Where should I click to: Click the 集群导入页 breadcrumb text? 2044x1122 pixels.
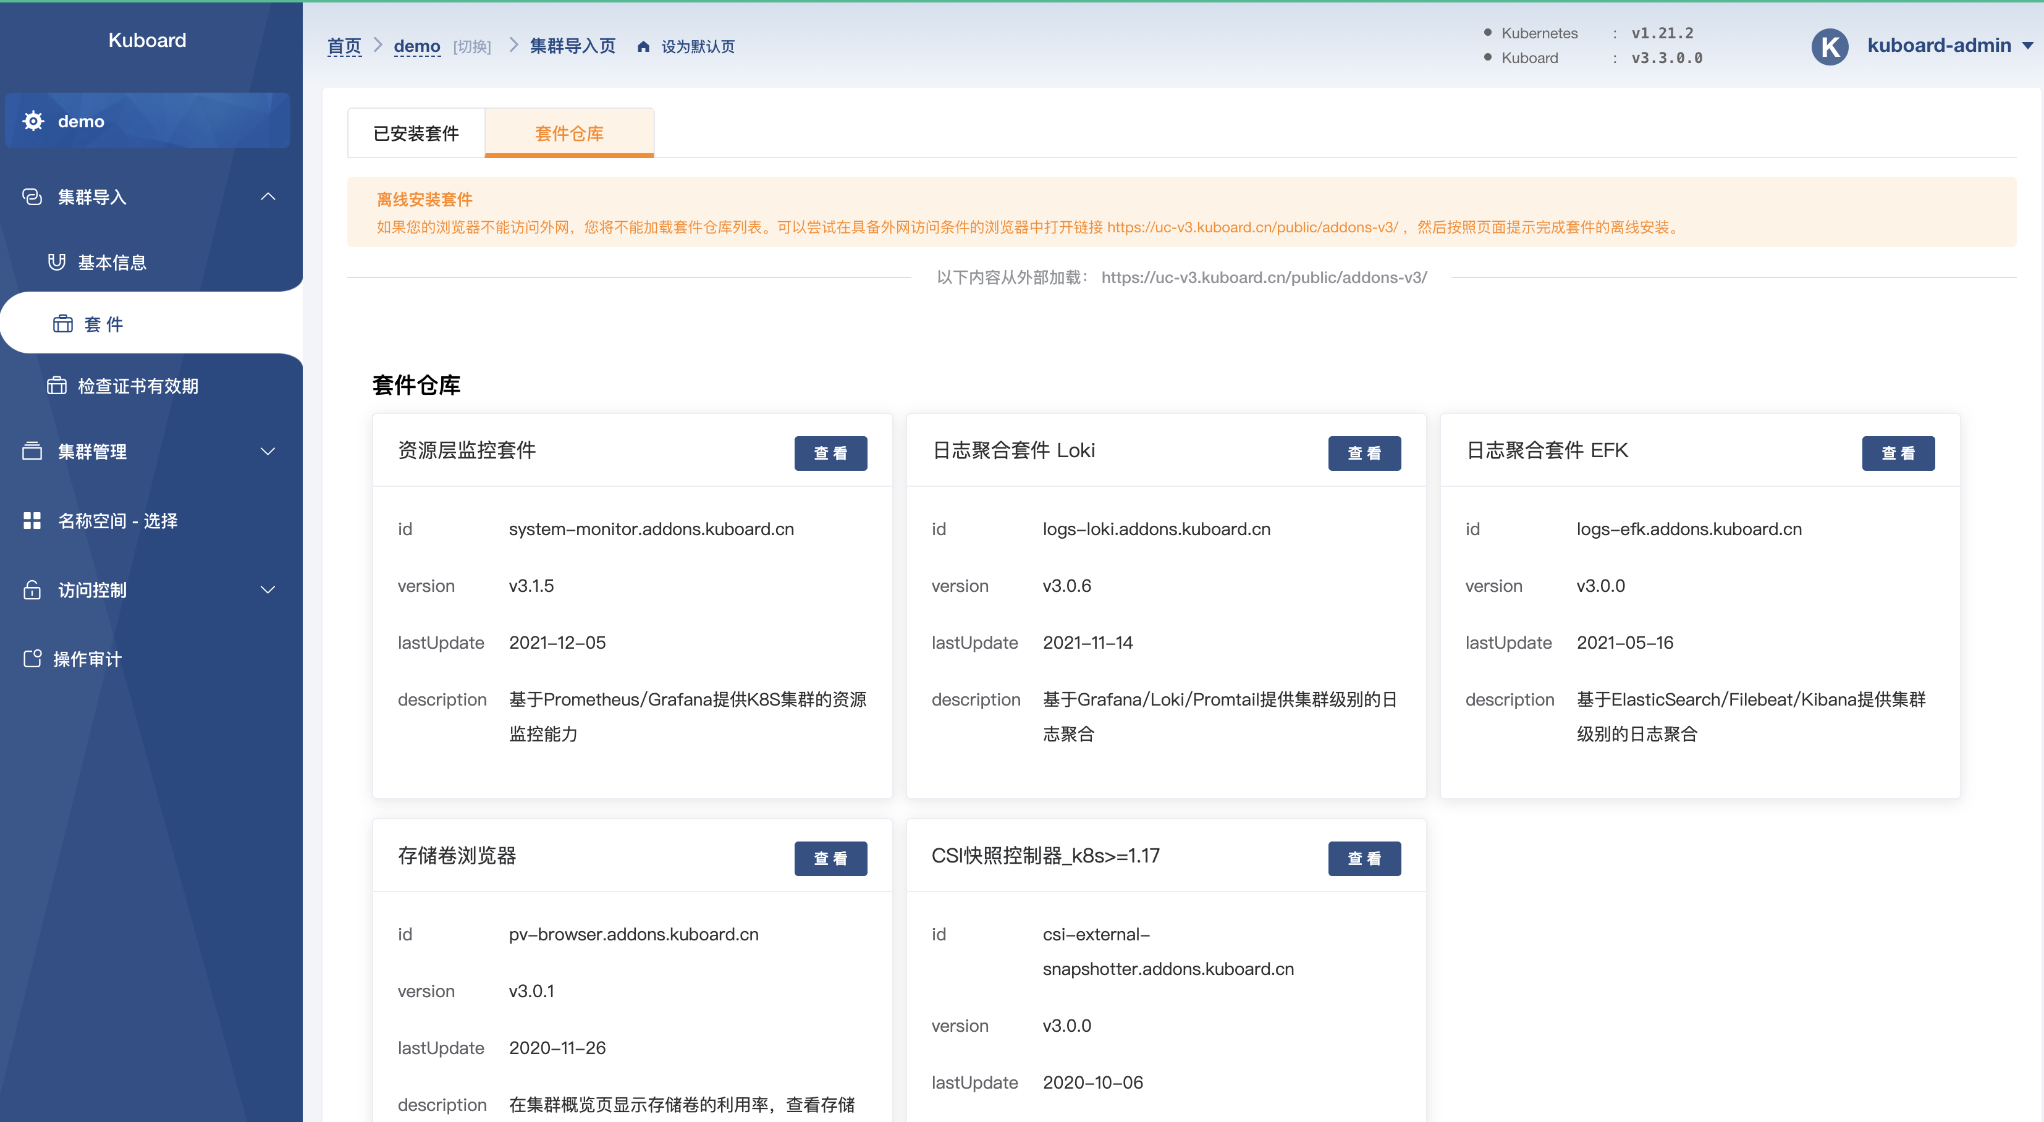(572, 46)
